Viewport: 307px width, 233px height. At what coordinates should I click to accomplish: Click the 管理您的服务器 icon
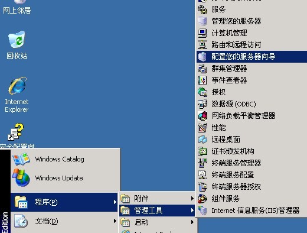tap(203, 21)
